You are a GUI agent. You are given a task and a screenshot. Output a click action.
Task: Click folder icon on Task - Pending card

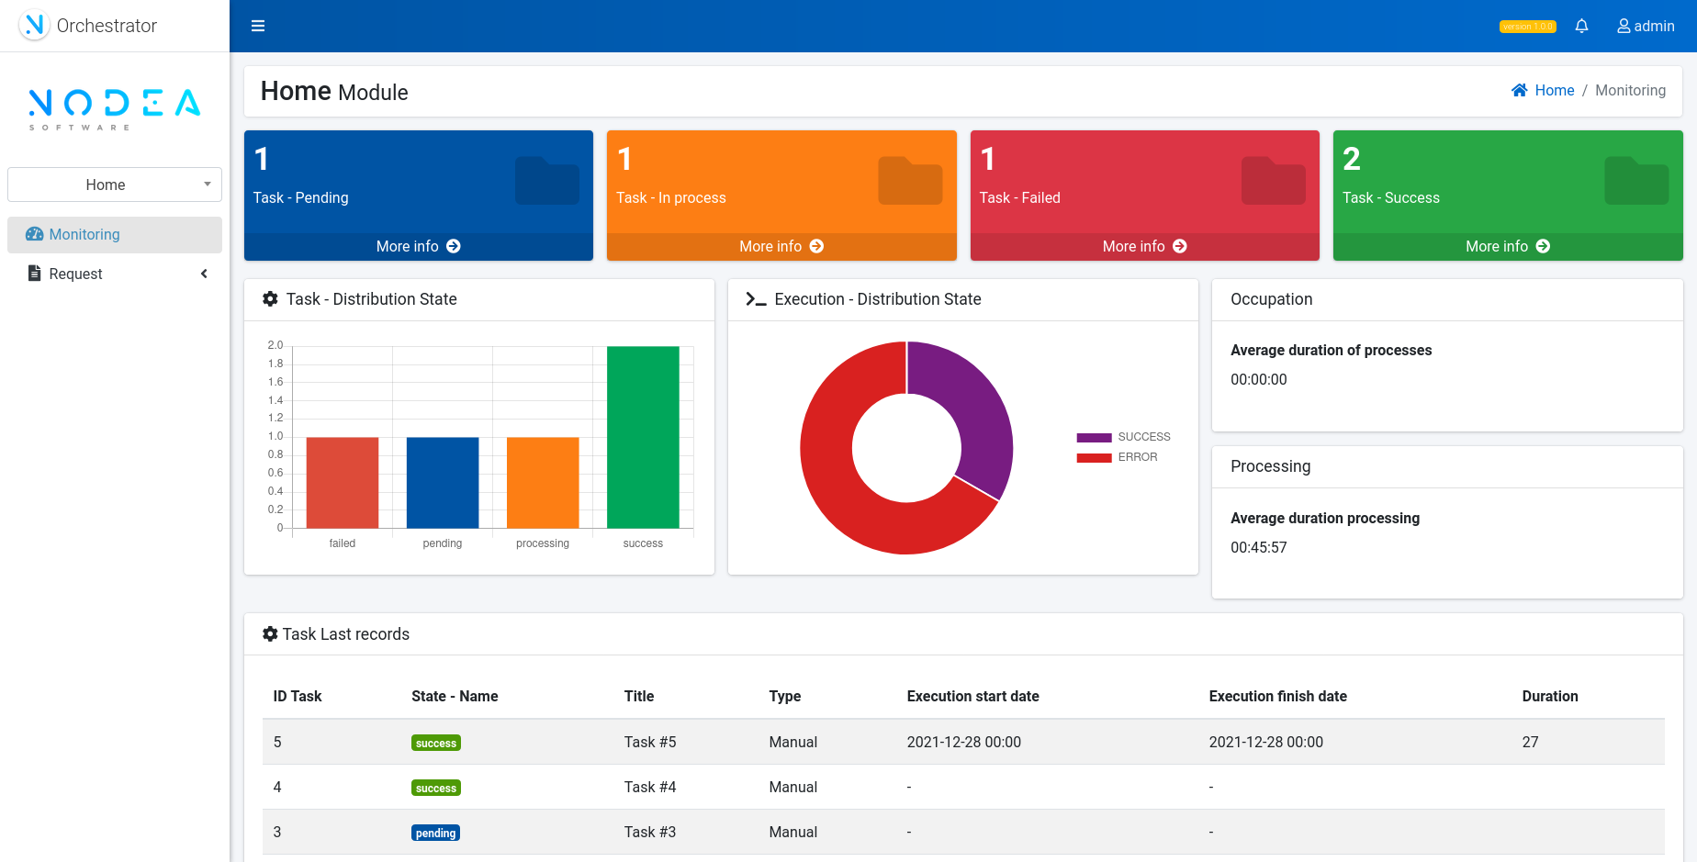pos(547,180)
